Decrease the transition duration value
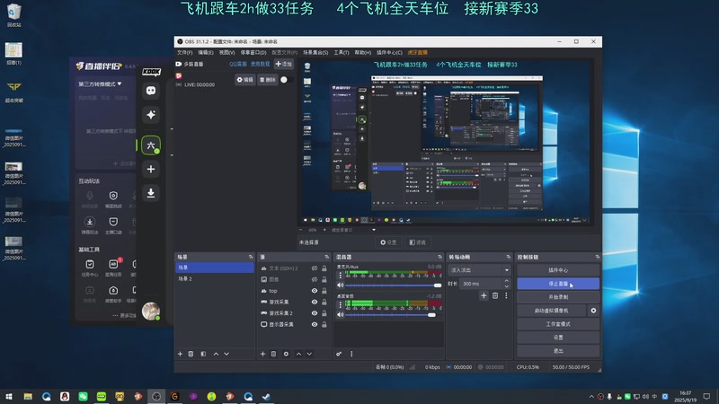The width and height of the screenshot is (719, 404). [506, 286]
